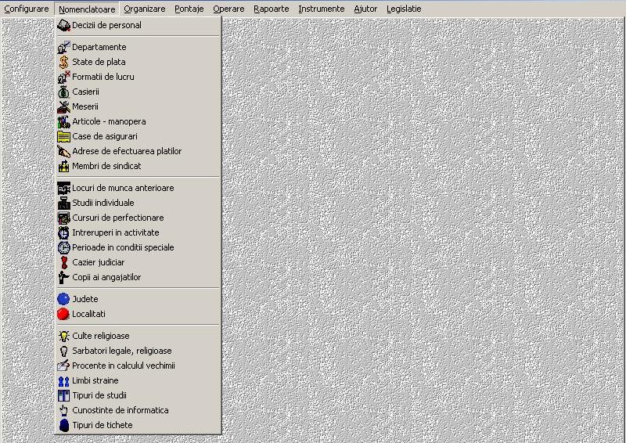Open the Organizare menu
The image size is (626, 443).
145,9
